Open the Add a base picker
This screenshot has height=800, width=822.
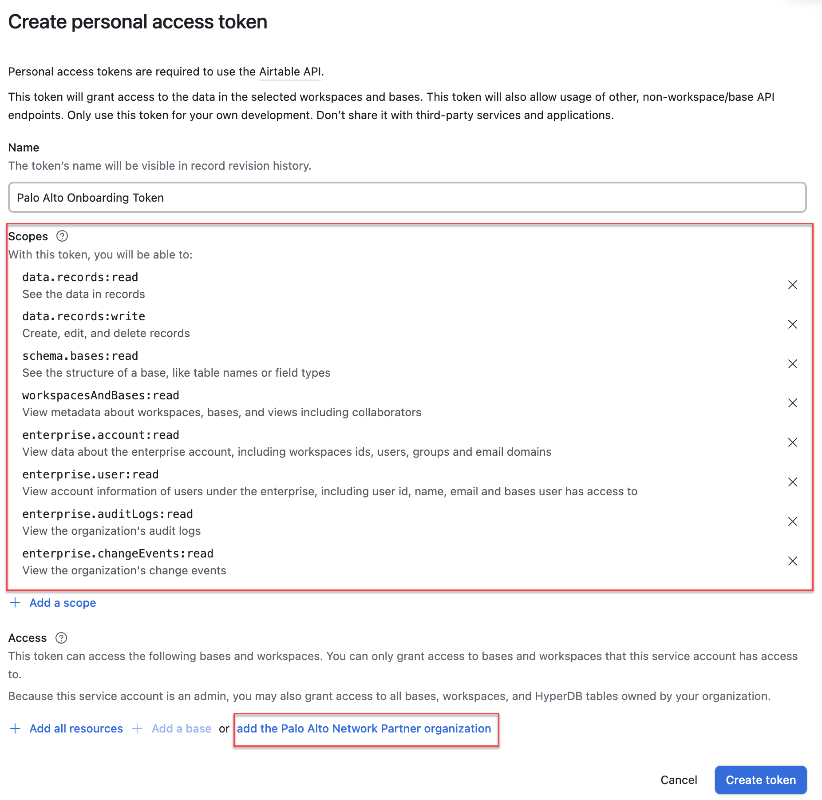point(181,728)
